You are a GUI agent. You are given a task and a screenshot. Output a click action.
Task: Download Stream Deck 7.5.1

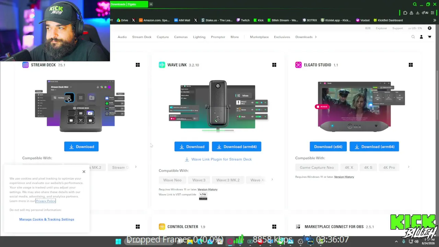tap(81, 147)
